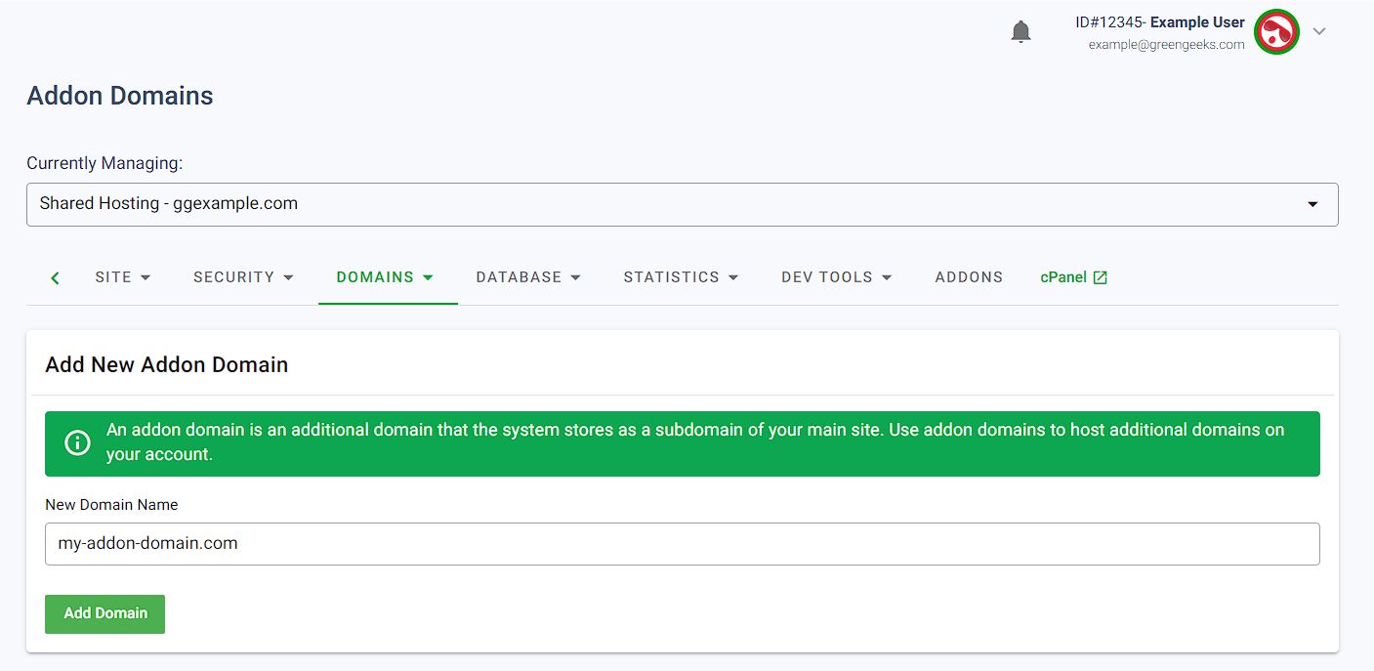The width and height of the screenshot is (1374, 671).
Task: Expand the account menu chevron
Action: coord(1319,31)
